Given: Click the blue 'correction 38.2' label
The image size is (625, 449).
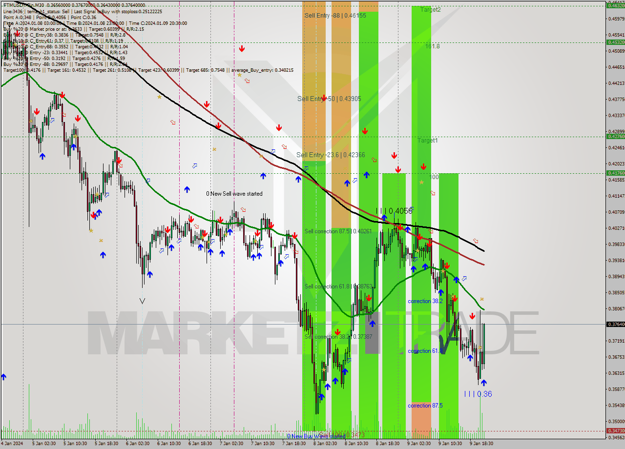Looking at the screenshot, I should 425,302.
